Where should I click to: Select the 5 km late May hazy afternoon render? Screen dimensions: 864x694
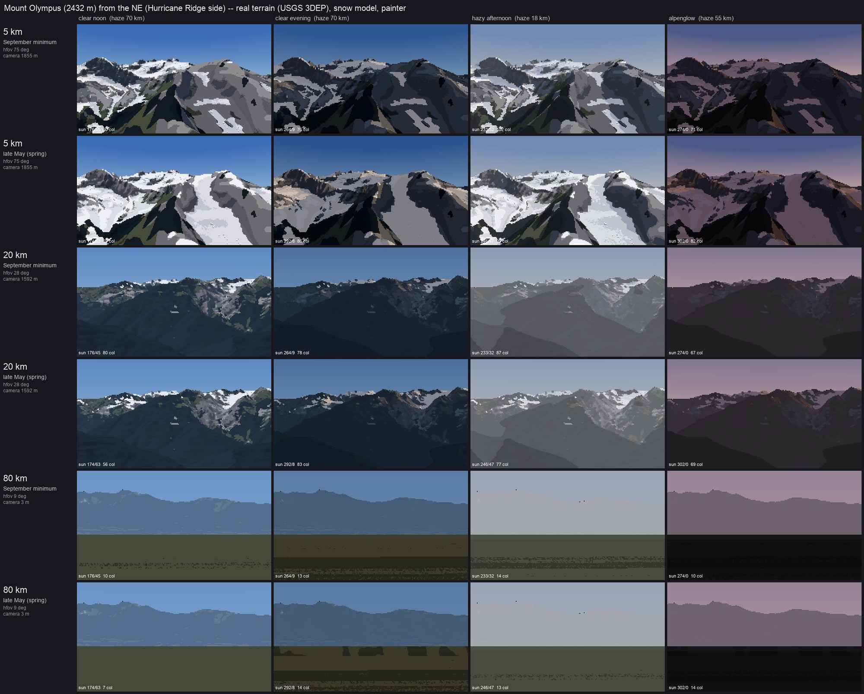point(568,190)
